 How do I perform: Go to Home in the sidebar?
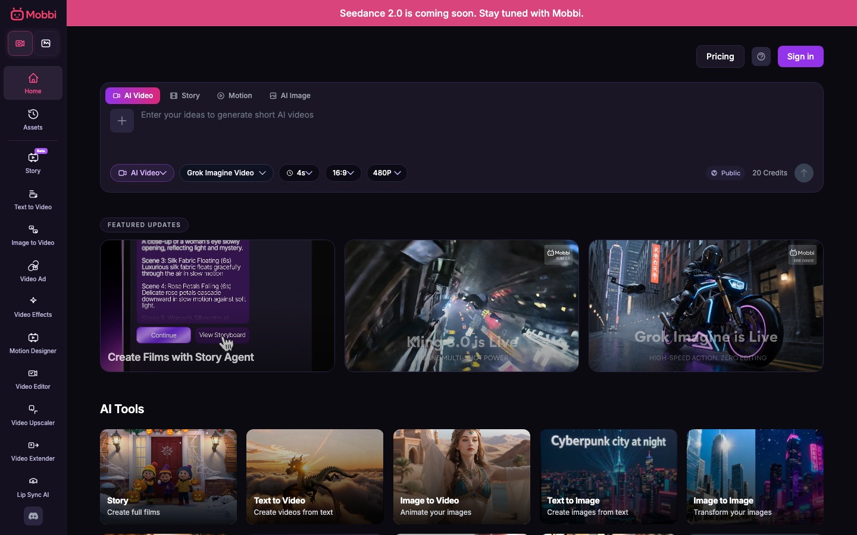[33, 83]
